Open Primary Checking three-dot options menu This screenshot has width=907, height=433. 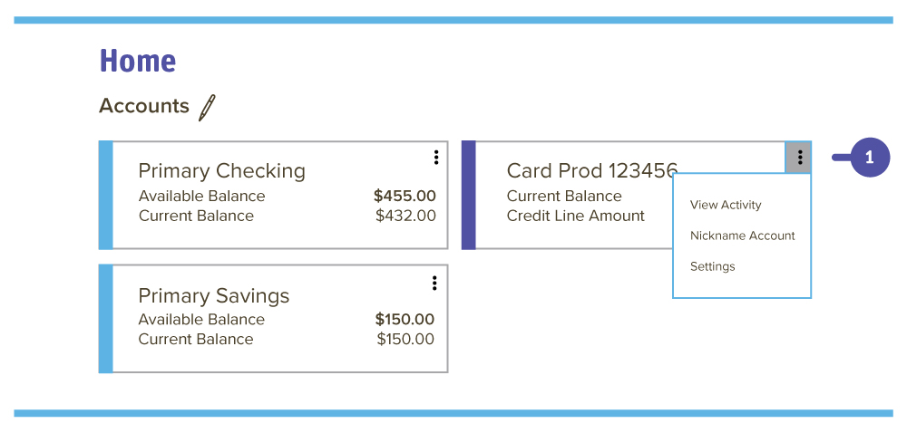(x=436, y=158)
